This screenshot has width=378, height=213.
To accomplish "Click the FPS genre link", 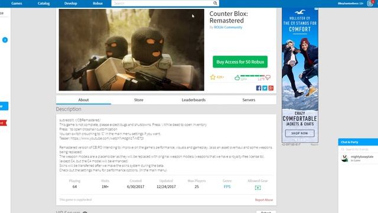I will pos(227,187).
